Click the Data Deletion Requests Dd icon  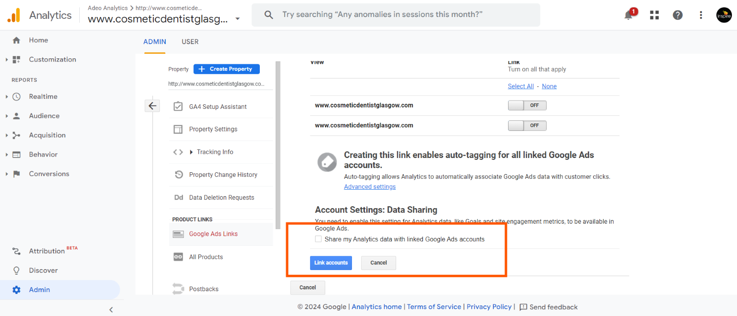click(179, 197)
